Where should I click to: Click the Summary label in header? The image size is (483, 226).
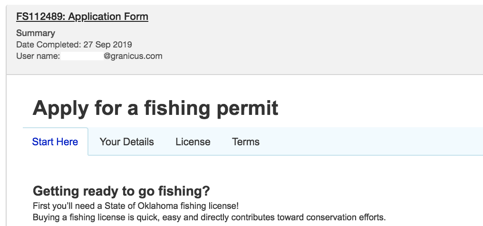(x=36, y=33)
